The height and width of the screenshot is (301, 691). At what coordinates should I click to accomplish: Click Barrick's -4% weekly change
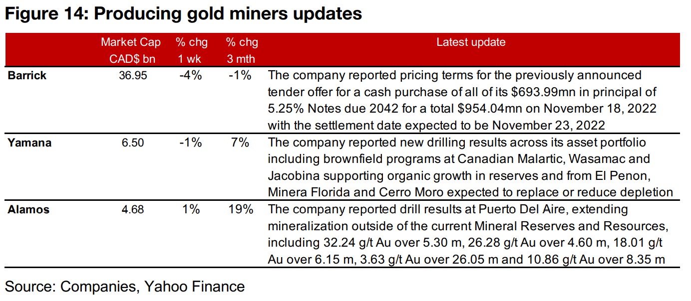pos(190,75)
